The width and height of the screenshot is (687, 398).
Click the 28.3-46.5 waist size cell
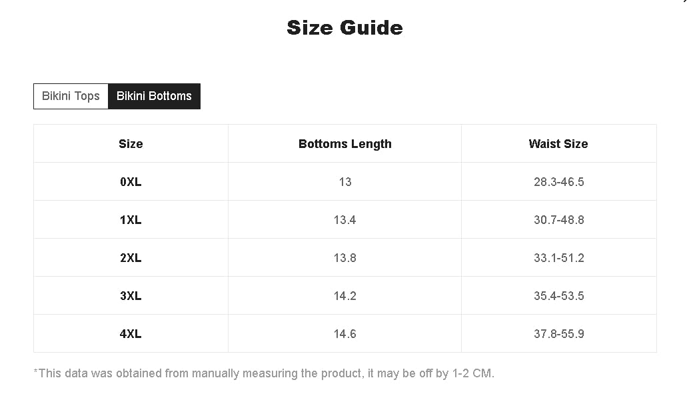(x=558, y=182)
